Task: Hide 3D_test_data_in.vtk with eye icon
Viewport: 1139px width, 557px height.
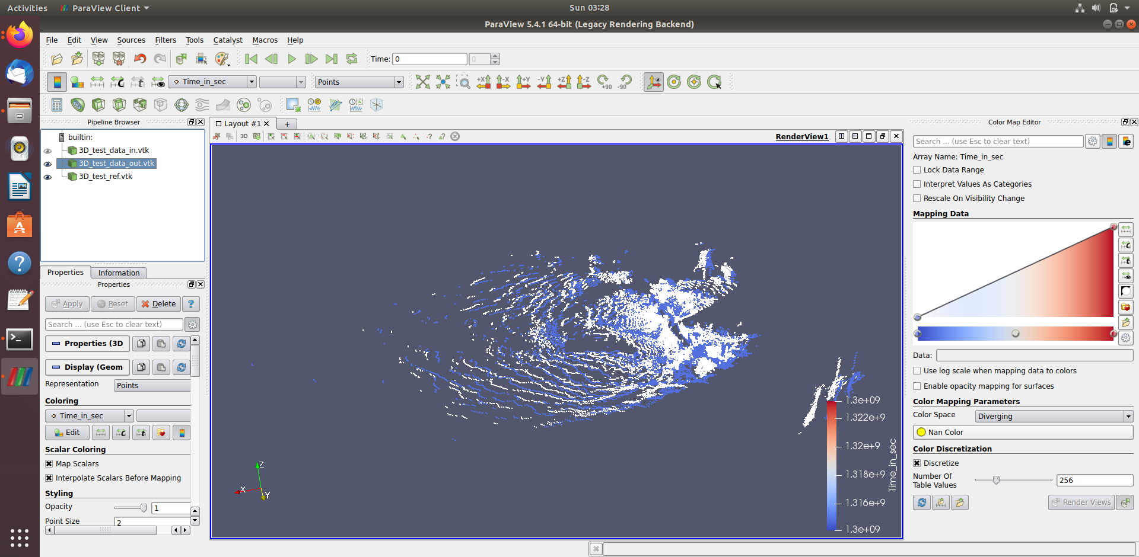Action: coord(47,151)
